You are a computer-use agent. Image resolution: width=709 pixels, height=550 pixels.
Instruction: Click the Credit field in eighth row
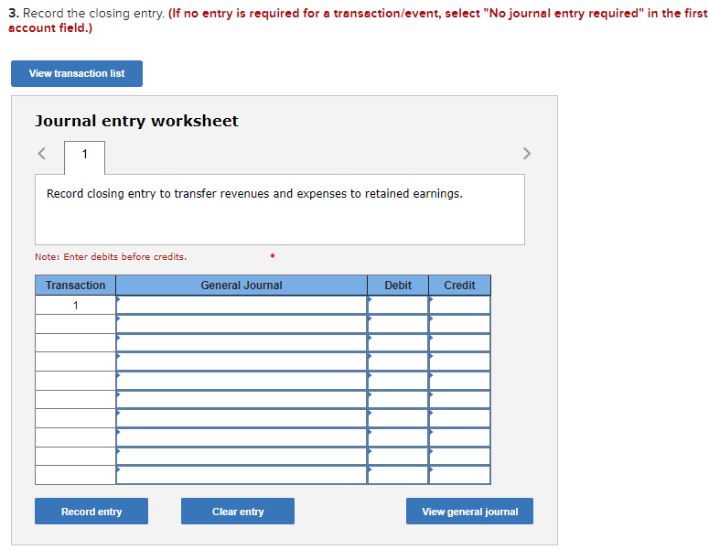(x=459, y=437)
